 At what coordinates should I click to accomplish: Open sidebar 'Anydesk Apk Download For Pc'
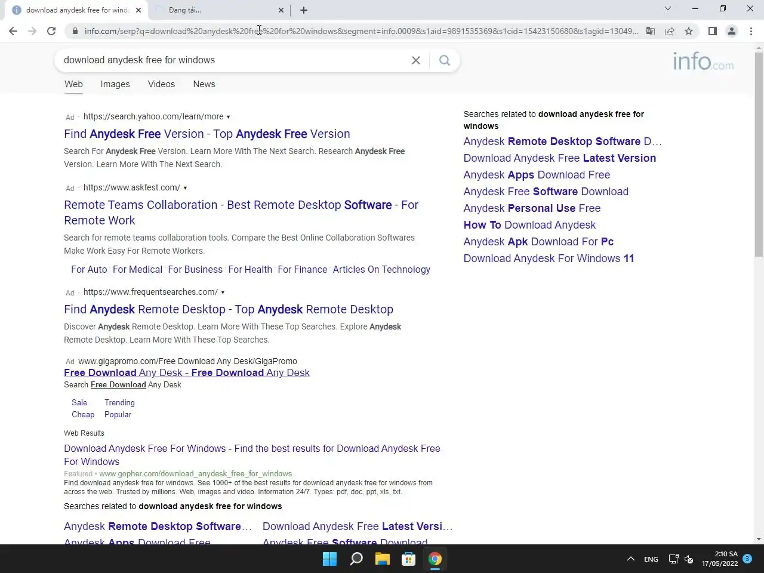click(x=538, y=242)
